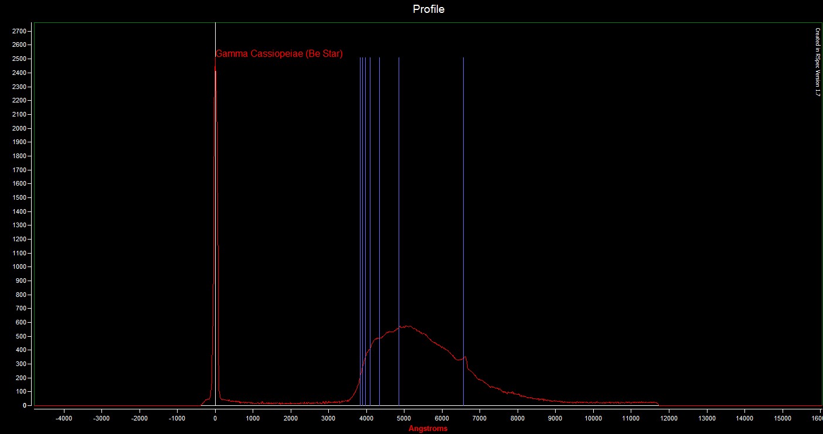Viewport: 823px width, 434px height.
Task: Click the "Profile" chart title
Action: [428, 9]
